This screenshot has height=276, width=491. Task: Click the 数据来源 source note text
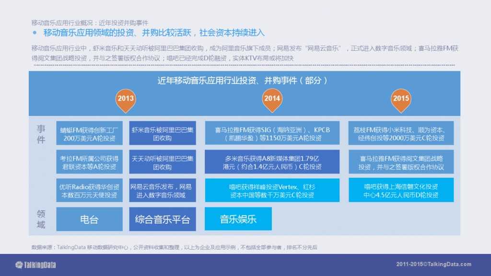175,248
